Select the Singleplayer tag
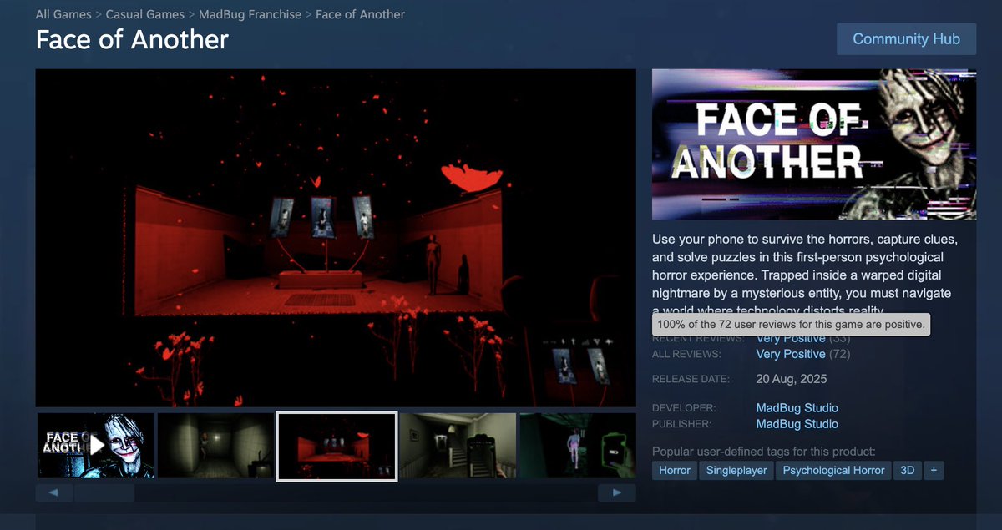The width and height of the screenshot is (1002, 530). coord(736,470)
